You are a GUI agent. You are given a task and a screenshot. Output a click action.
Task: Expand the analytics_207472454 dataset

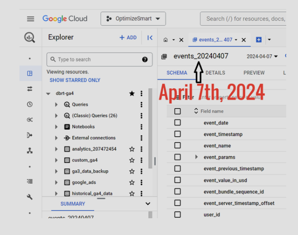56,149
